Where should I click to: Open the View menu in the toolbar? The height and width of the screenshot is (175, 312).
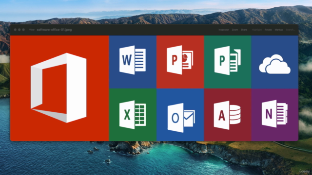click(x=32, y=30)
